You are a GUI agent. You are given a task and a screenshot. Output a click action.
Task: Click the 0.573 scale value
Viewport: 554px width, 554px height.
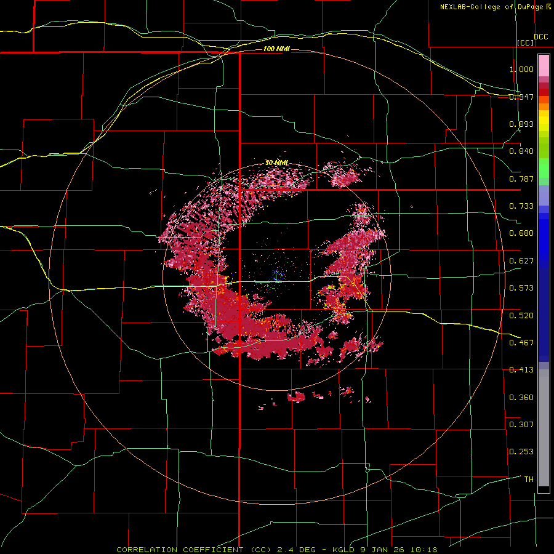click(521, 288)
